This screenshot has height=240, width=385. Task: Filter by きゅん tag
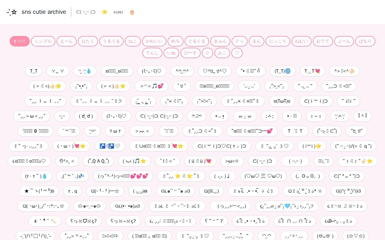click(x=220, y=41)
